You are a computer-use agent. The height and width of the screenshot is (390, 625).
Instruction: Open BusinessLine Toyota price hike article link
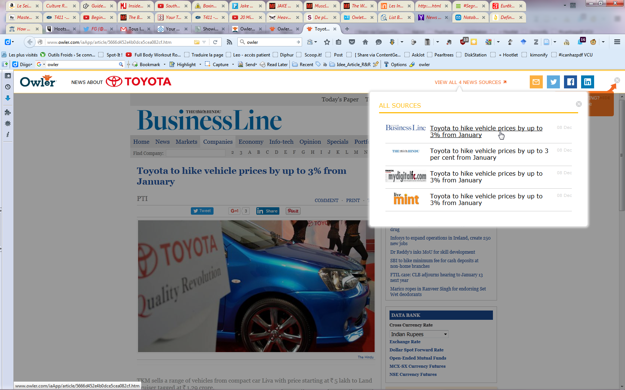(486, 131)
